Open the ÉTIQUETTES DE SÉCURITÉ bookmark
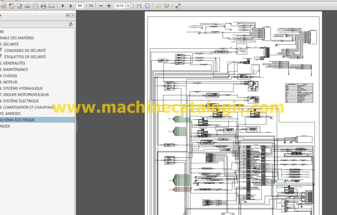337x215 pixels. click(x=25, y=57)
